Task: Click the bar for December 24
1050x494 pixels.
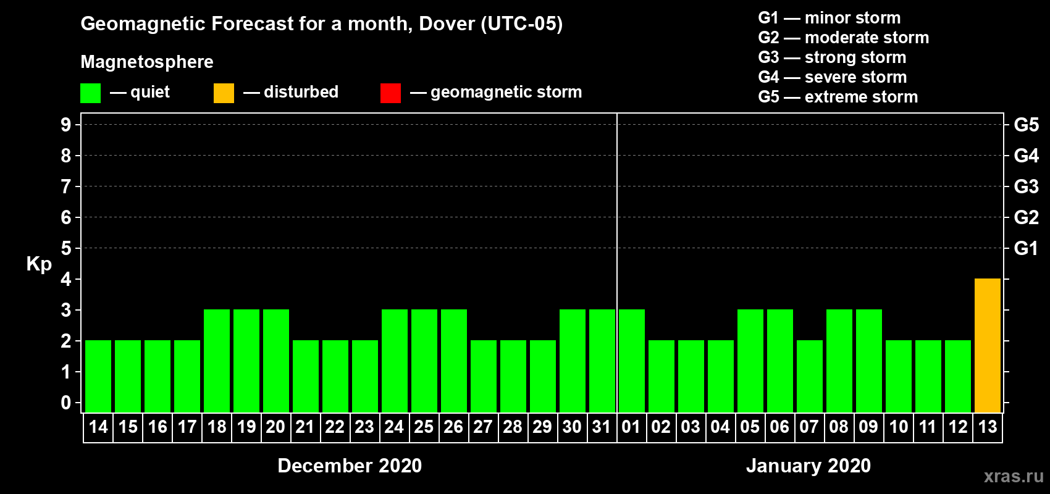Action: [x=395, y=361]
